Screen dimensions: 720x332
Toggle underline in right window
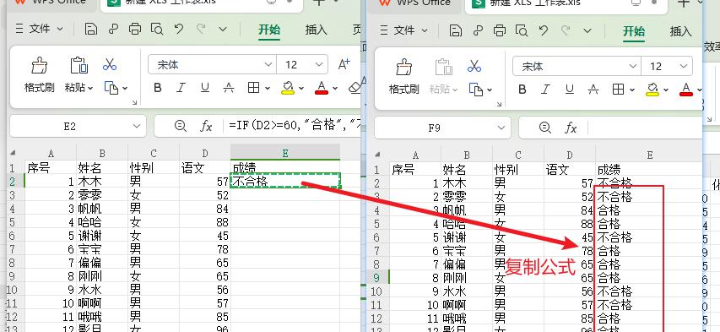pos(570,90)
